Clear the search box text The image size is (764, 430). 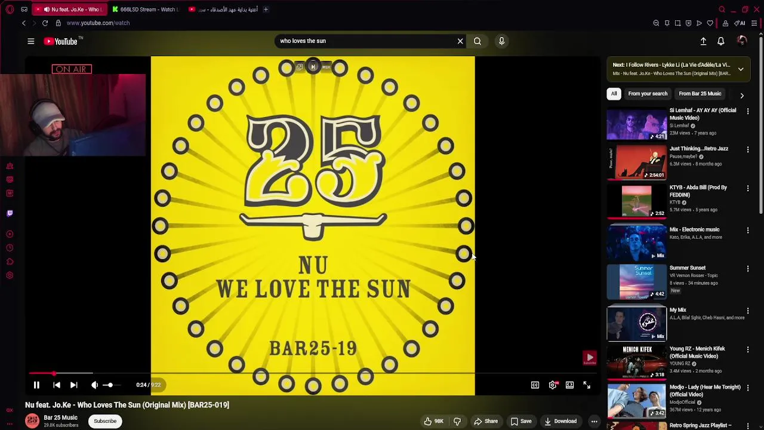pyautogui.click(x=460, y=41)
